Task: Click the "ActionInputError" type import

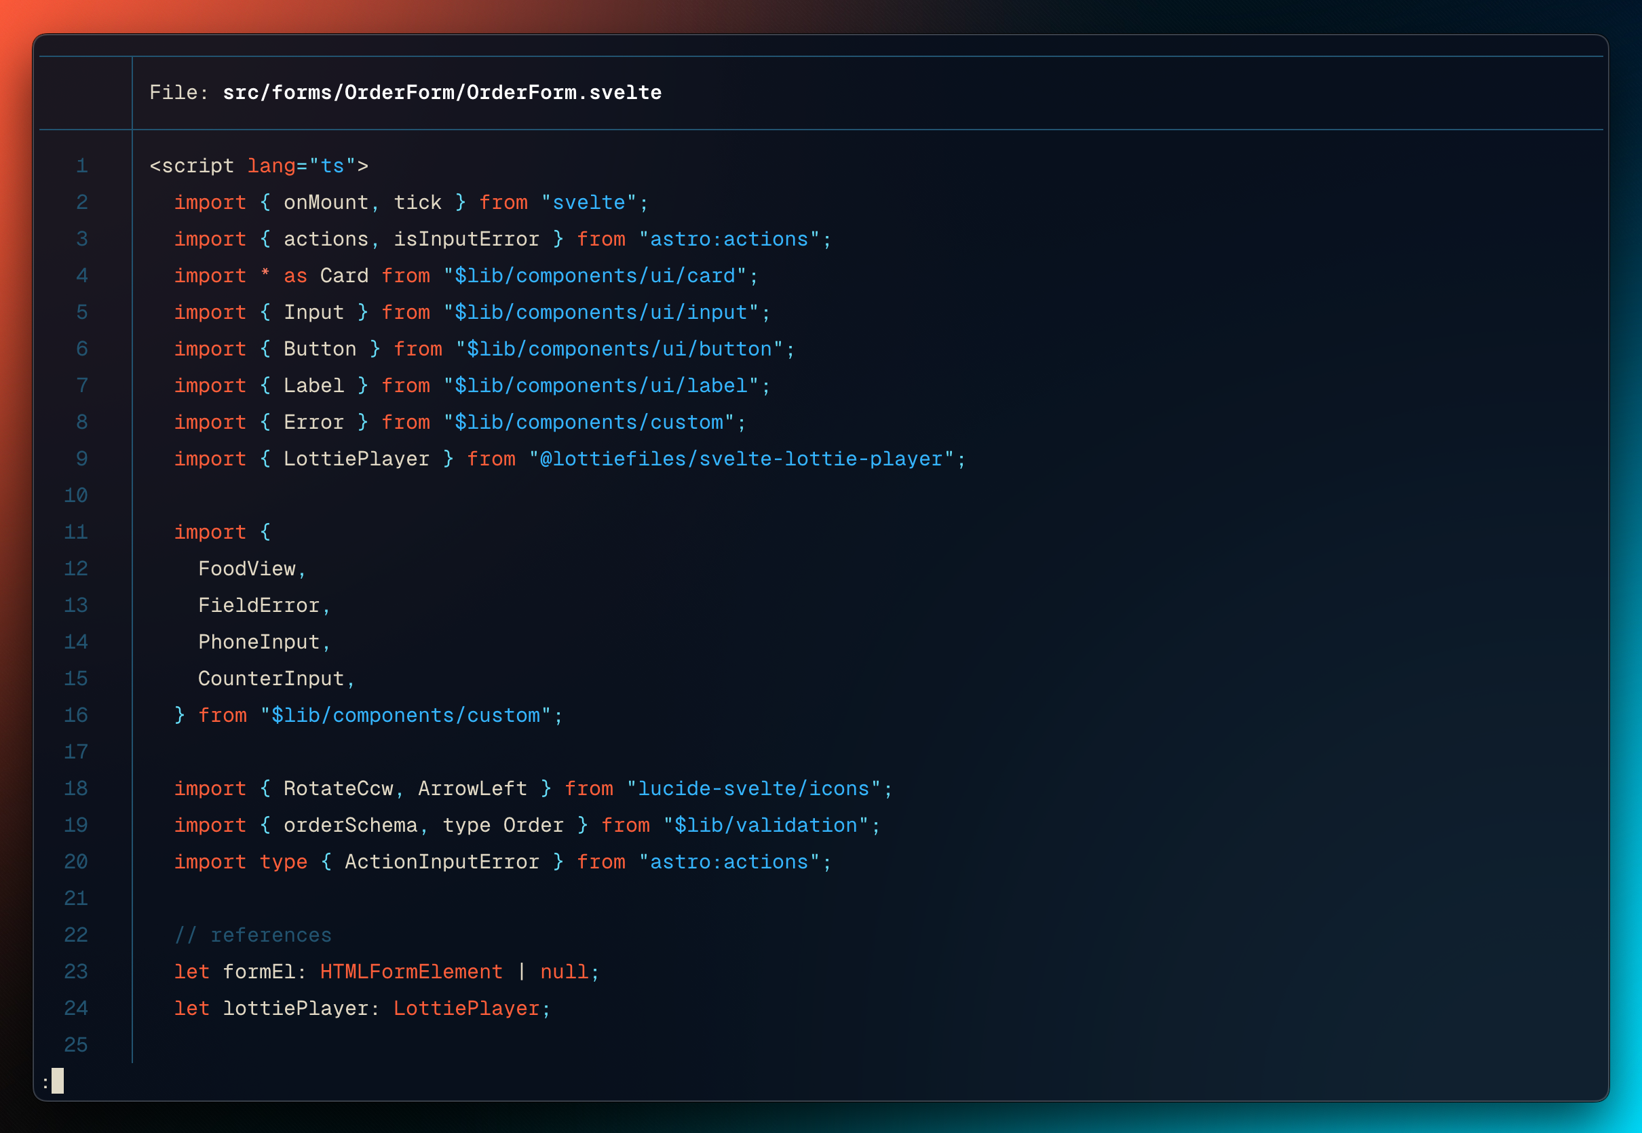Action: pyautogui.click(x=442, y=862)
